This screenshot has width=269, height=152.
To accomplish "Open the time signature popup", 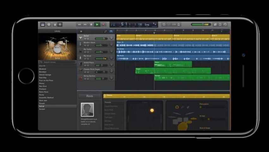I will point(155,24).
